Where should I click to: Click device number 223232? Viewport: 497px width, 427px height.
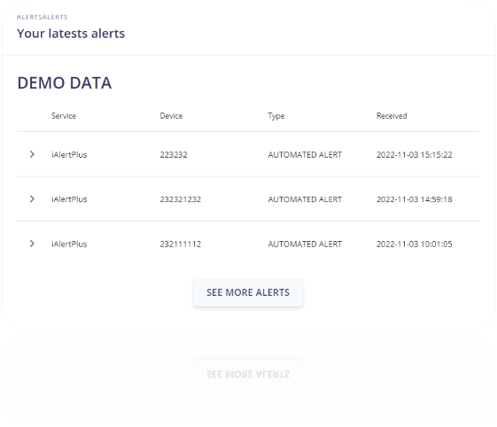click(174, 155)
